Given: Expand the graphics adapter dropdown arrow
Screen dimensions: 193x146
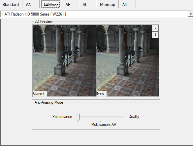Looking at the screenshot, I should coord(191,14).
